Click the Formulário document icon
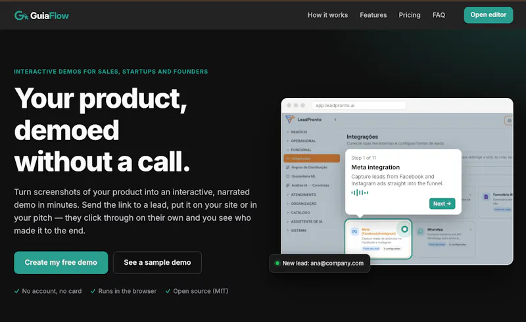 point(486,197)
